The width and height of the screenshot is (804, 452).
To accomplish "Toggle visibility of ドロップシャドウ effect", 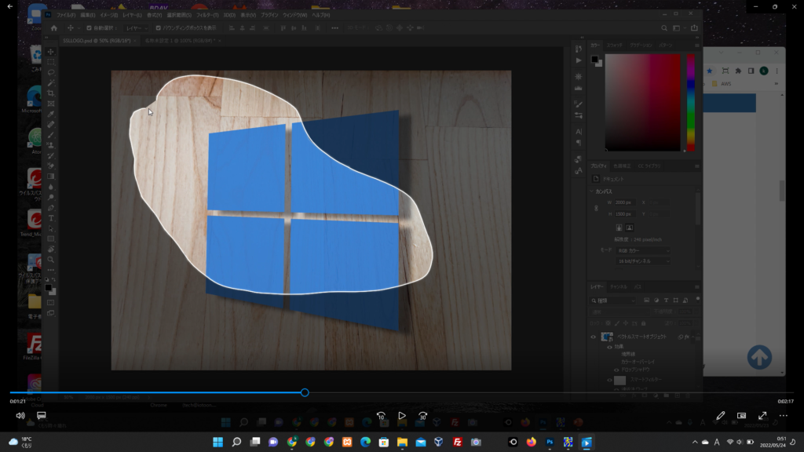I will coord(616,370).
